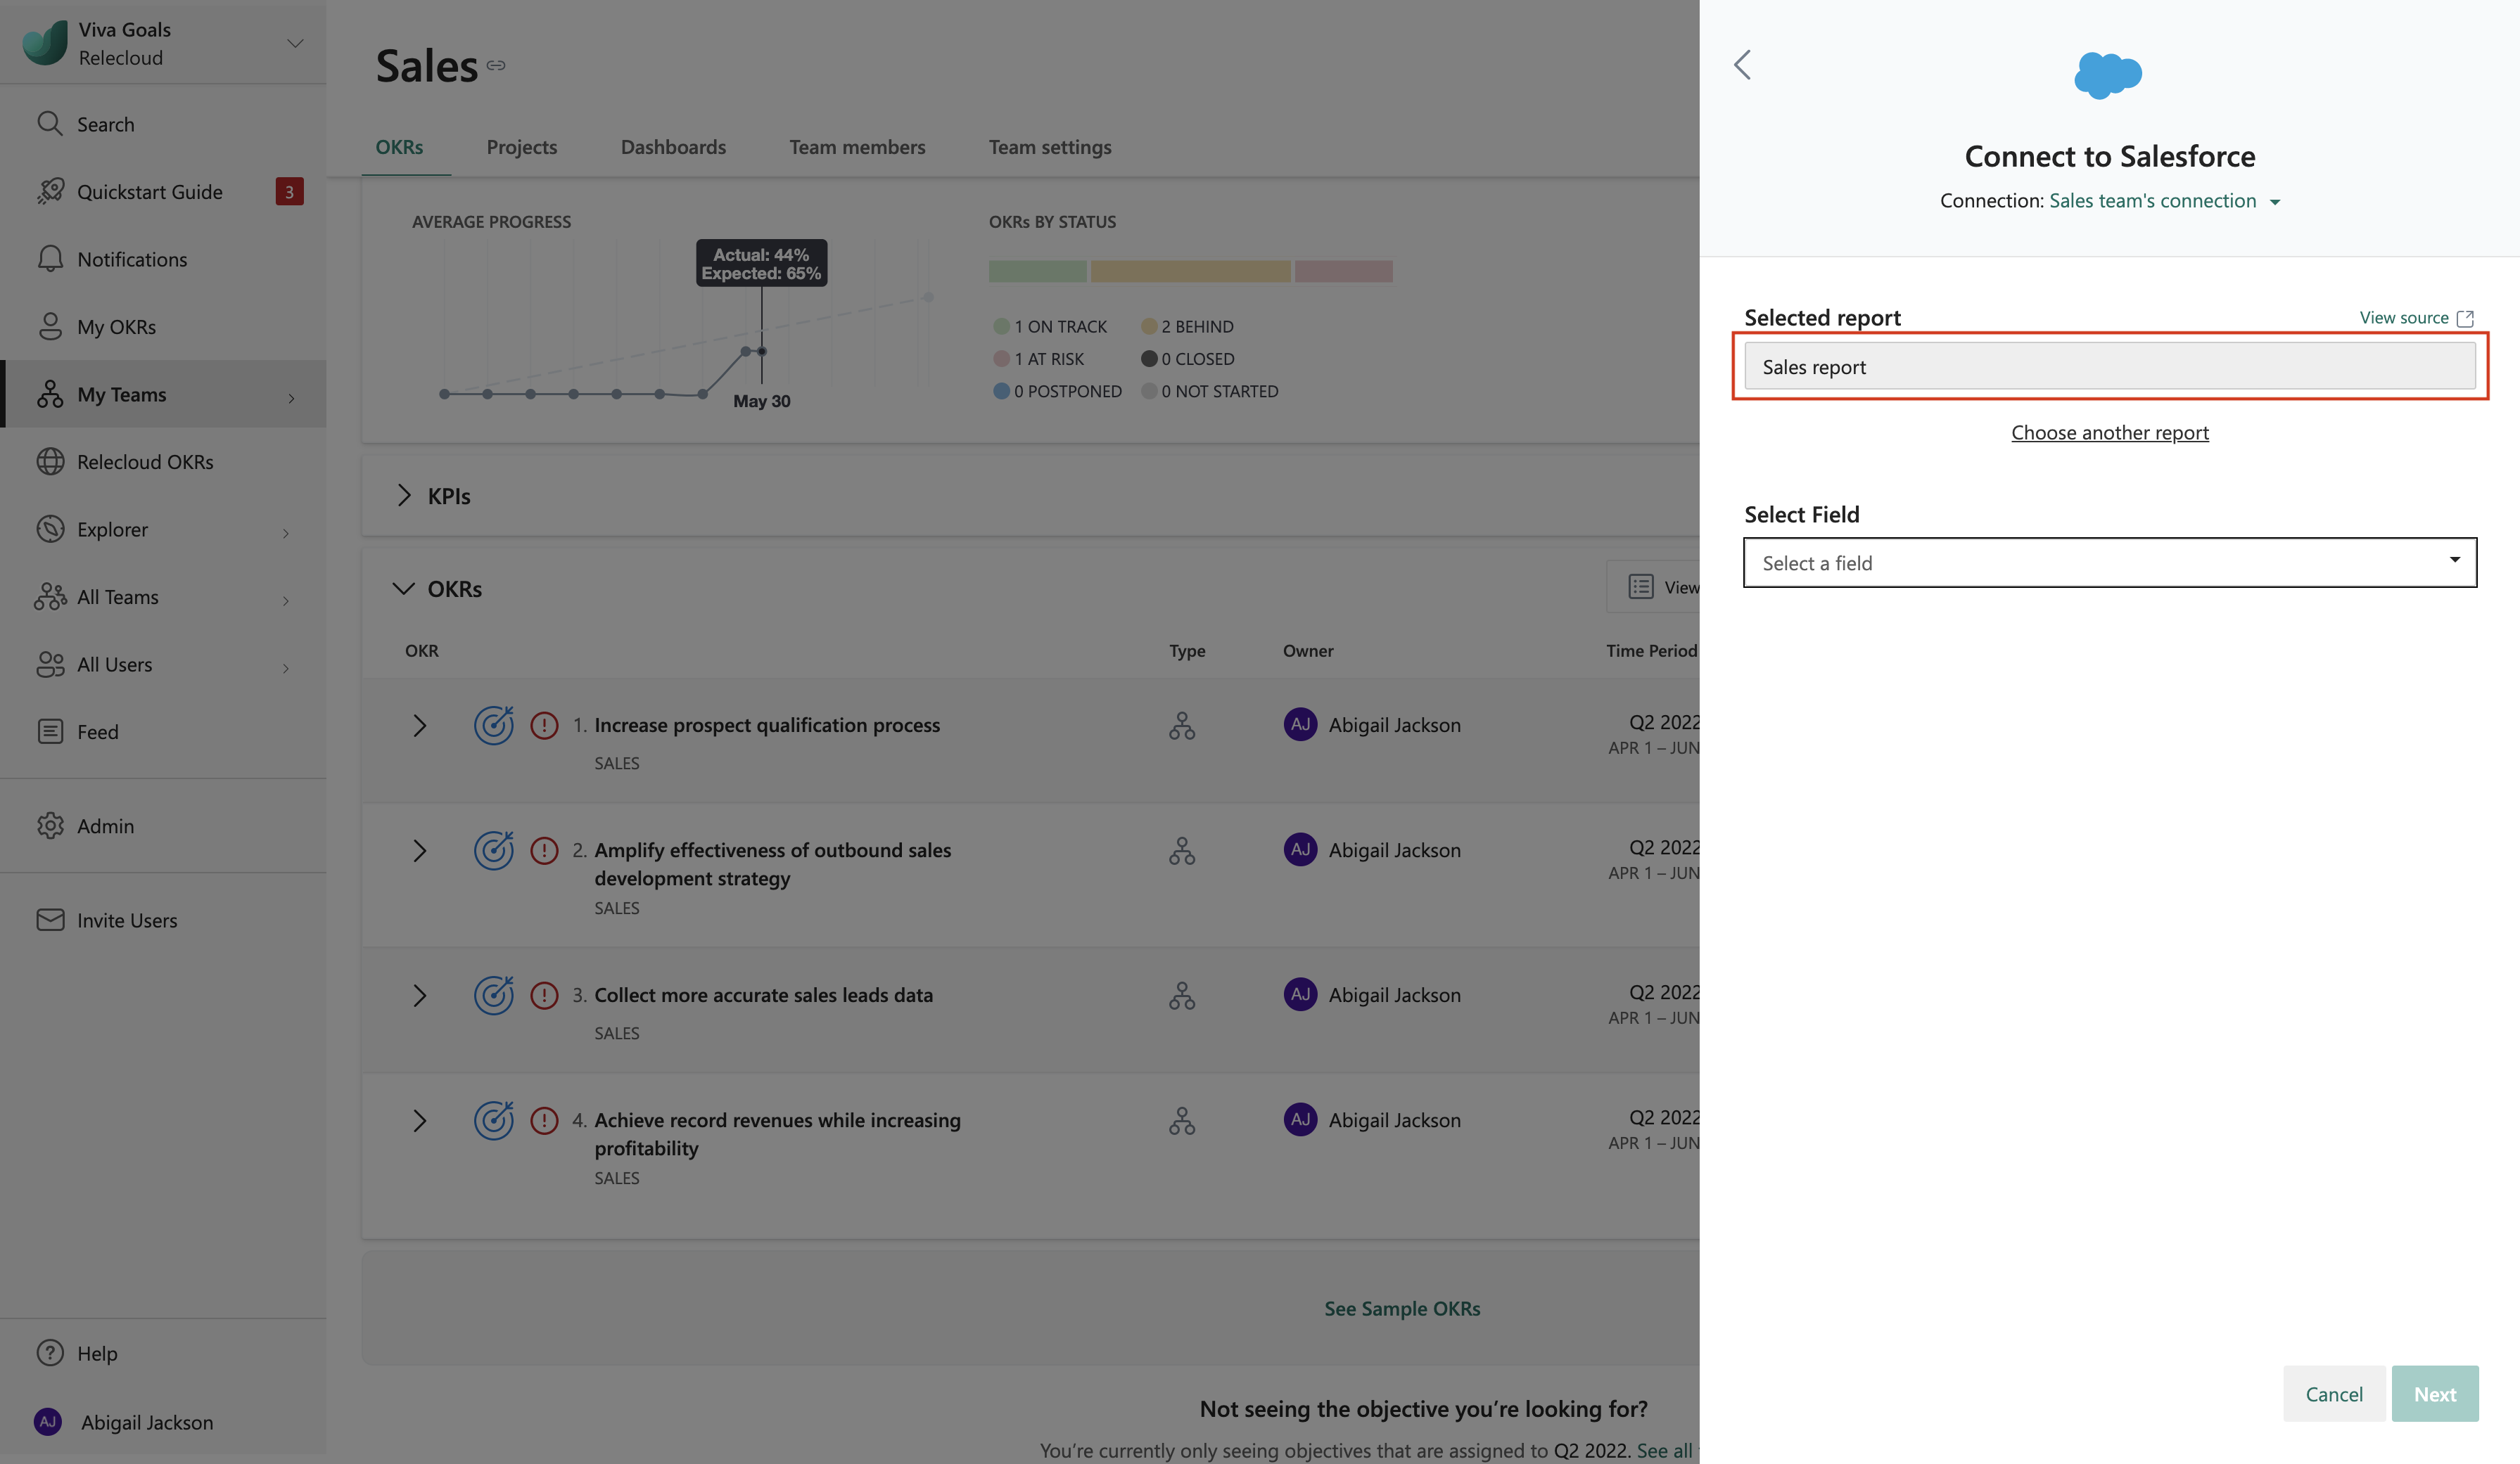Image resolution: width=2520 pixels, height=1464 pixels.
Task: Click the Invite Users envelope icon
Action: (x=50, y=919)
